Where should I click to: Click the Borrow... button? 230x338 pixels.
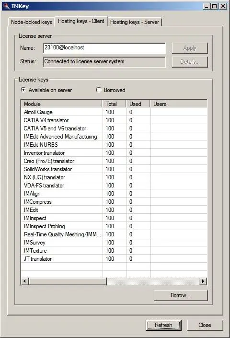coord(181,295)
